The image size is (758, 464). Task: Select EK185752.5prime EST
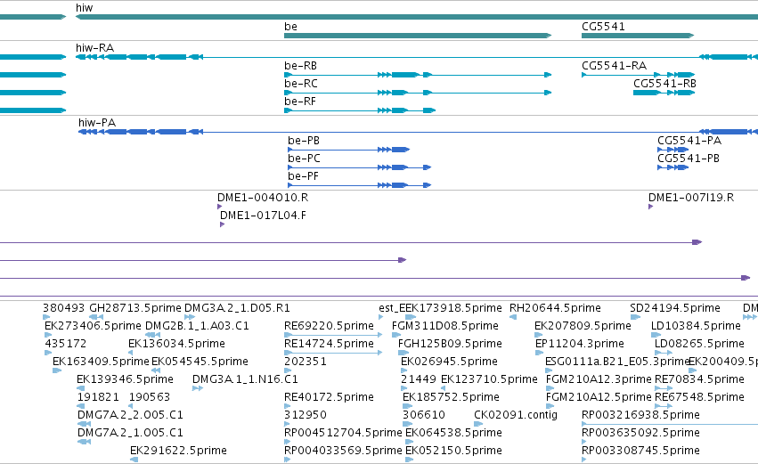(x=406, y=406)
